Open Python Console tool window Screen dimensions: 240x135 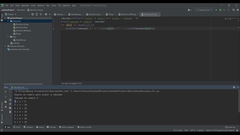pos(84,127)
